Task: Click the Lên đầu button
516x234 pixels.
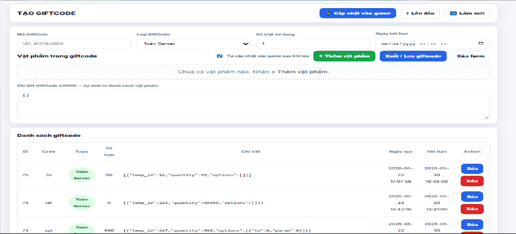Action: click(420, 13)
